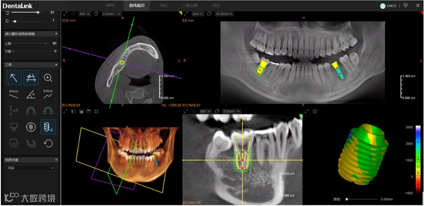Open the 18.79mm thickness dropdown
424x206 pixels.
(224, 14)
